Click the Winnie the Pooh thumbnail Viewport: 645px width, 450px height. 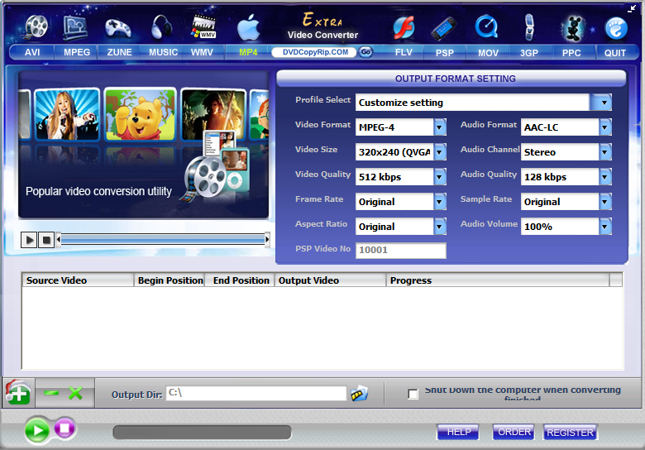click(x=140, y=114)
